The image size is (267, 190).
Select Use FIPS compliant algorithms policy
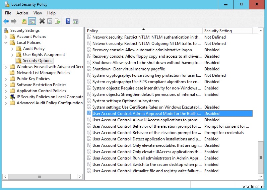click(146, 82)
